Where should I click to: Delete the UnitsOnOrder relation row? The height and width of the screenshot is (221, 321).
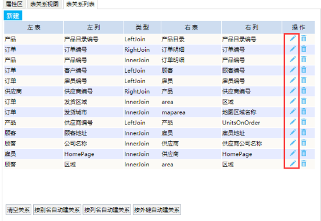coord(304,122)
